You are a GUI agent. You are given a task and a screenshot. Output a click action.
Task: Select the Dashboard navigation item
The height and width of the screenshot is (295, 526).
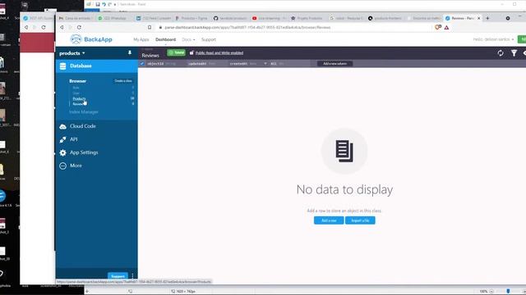click(x=165, y=39)
